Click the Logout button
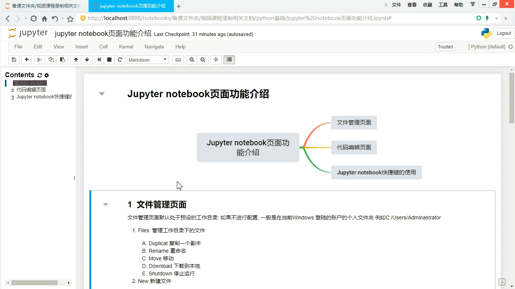 [x=504, y=33]
